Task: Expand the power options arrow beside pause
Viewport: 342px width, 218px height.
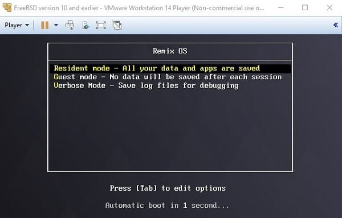Action: tap(56, 25)
